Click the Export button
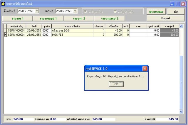 pyautogui.click(x=165, y=18)
